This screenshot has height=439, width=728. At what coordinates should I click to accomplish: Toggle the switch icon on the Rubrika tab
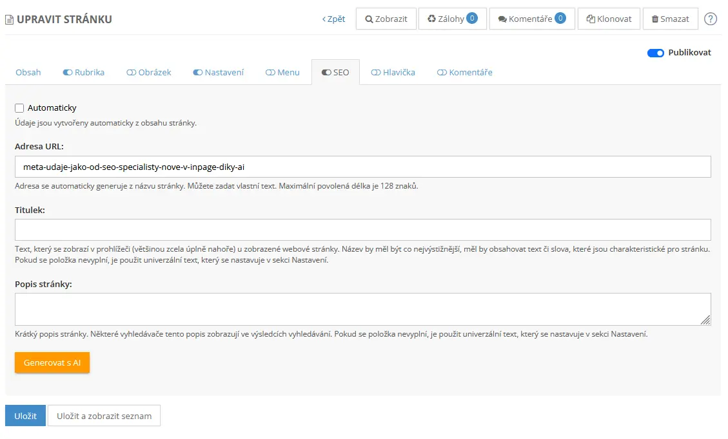click(68, 72)
